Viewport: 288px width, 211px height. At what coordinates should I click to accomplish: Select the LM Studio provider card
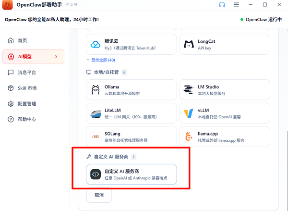click(225, 90)
